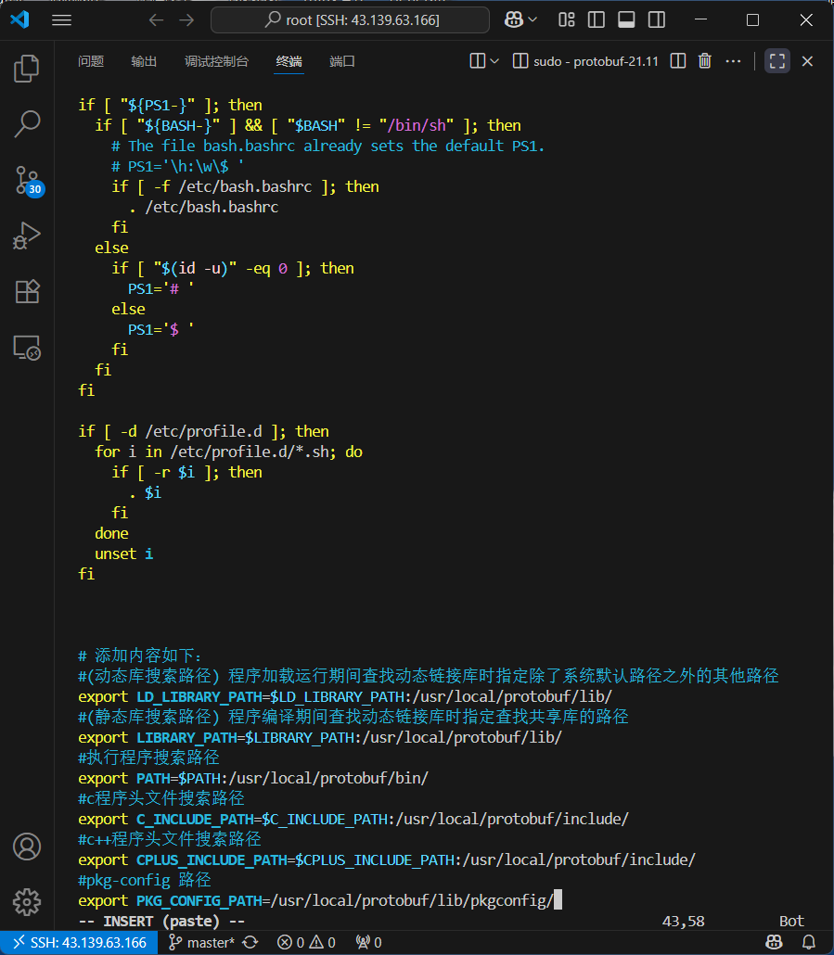The width and height of the screenshot is (834, 955).
Task: Split the terminal pane
Action: point(679,60)
